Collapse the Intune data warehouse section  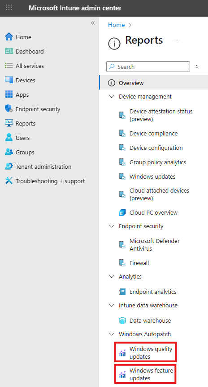pos(112,305)
